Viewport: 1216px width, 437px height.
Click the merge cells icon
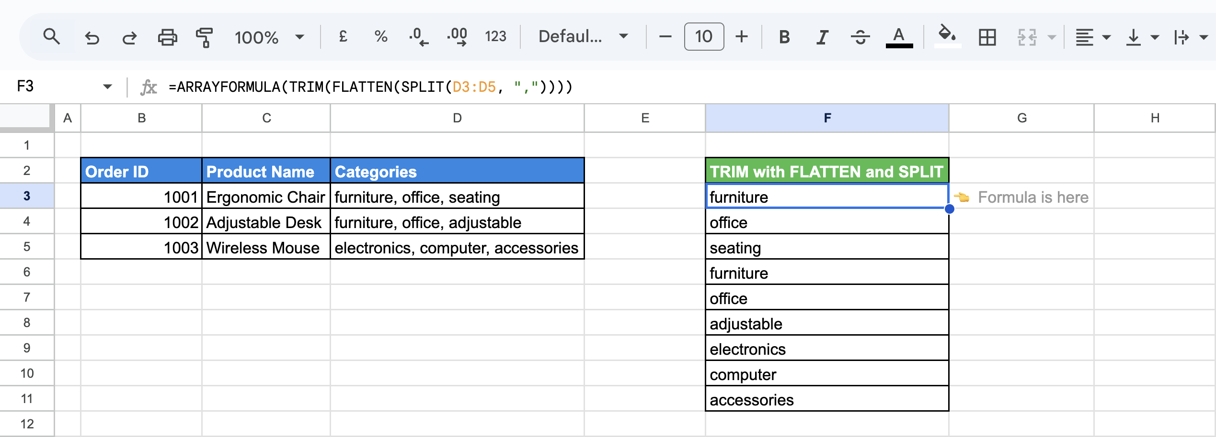pos(1027,37)
